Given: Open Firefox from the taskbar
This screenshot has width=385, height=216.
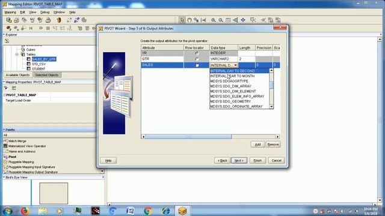Looking at the screenshot, I should click(x=25, y=211).
